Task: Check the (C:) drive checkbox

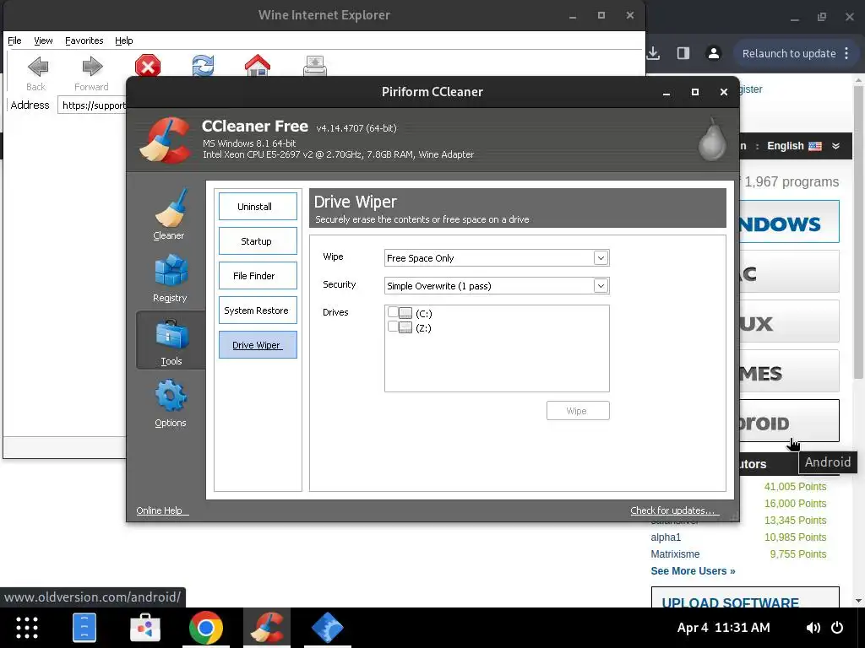Action: (x=393, y=312)
